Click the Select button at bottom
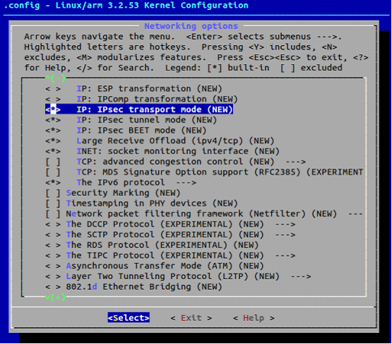Screen dimensions: 392x344 (x=129, y=317)
